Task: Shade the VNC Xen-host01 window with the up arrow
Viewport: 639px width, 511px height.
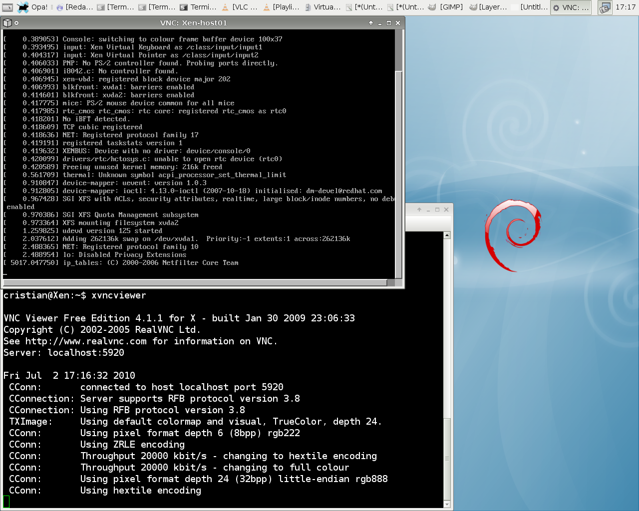Action: click(x=370, y=23)
